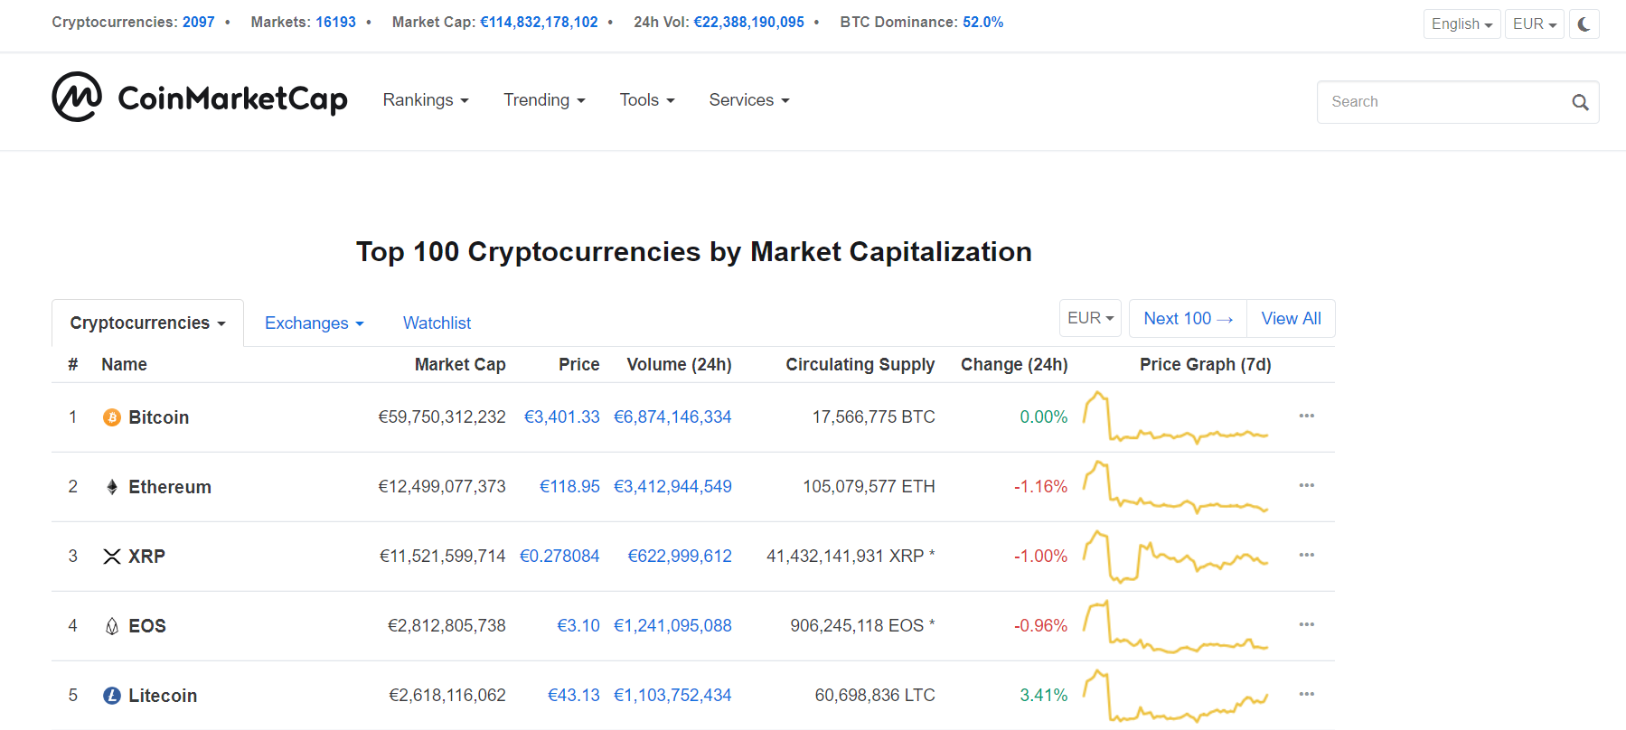Viewport: 1626px width, 730px height.
Task: Click the XRP logo icon
Action: pyautogui.click(x=112, y=557)
